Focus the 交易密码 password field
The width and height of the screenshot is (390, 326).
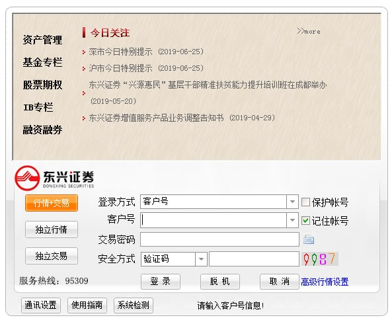pos(219,239)
